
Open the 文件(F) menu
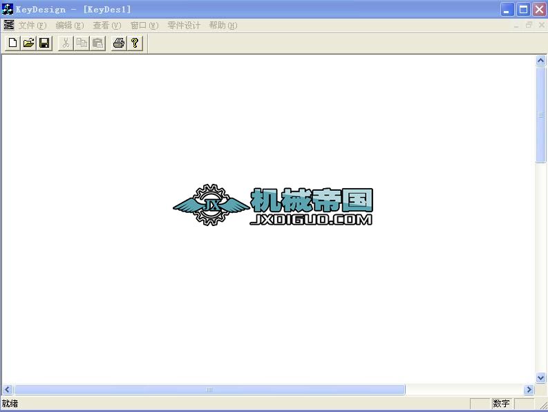(32, 26)
